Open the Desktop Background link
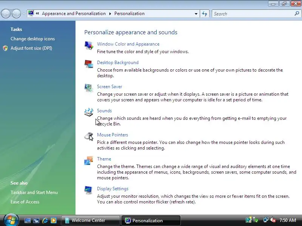The width and height of the screenshot is (302, 226). [118, 63]
